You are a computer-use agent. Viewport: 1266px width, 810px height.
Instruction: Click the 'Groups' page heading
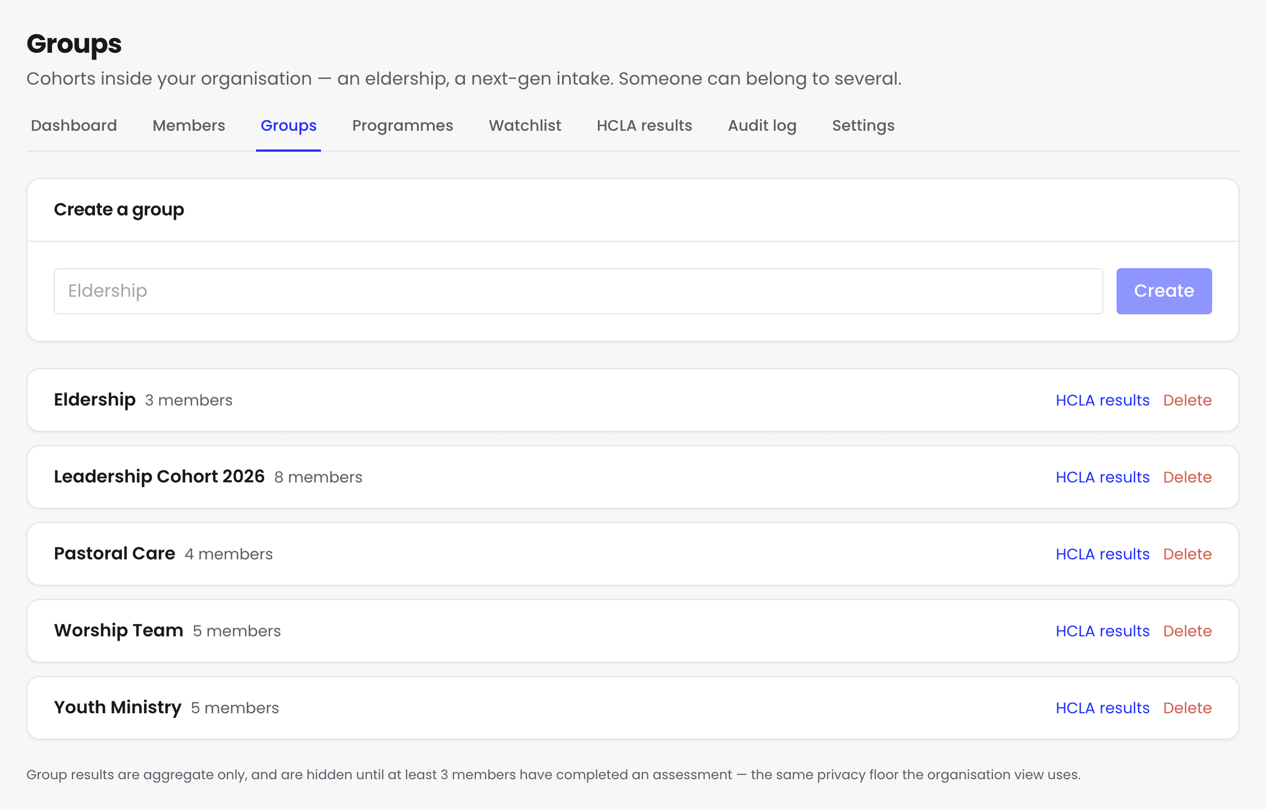point(74,44)
